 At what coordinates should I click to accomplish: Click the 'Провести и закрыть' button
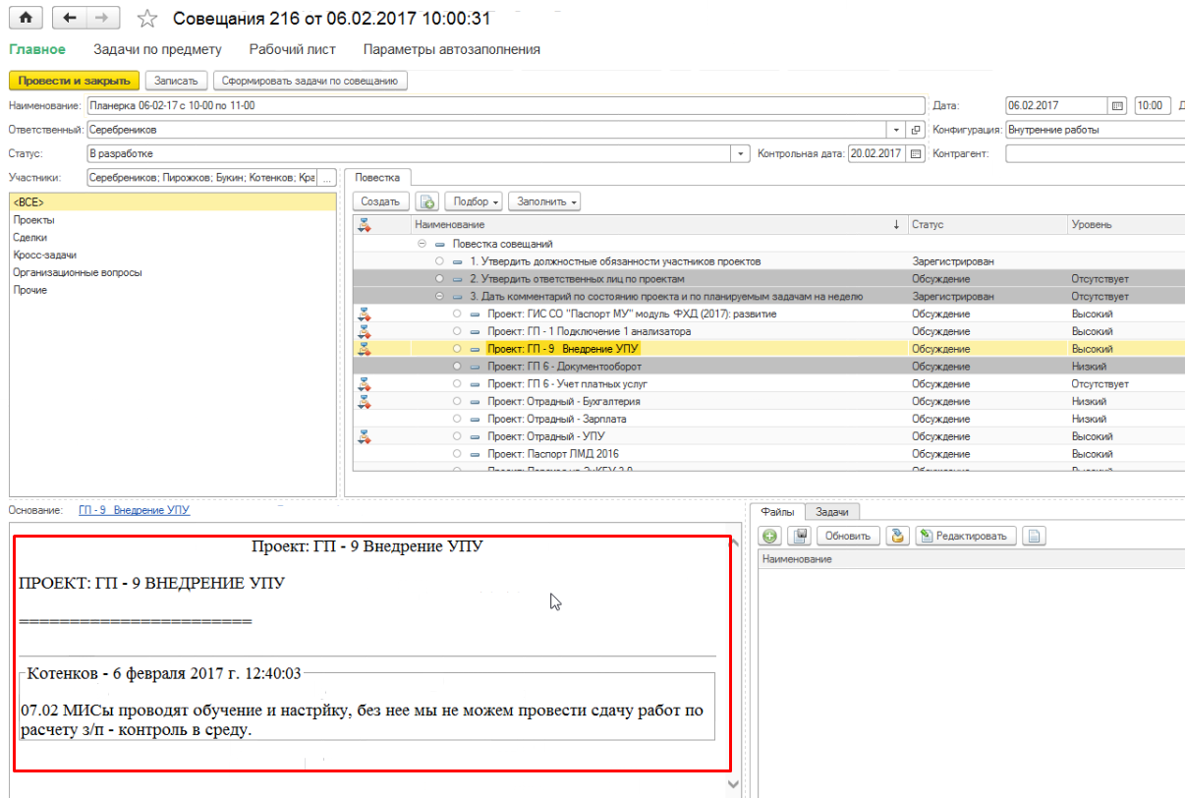[74, 81]
